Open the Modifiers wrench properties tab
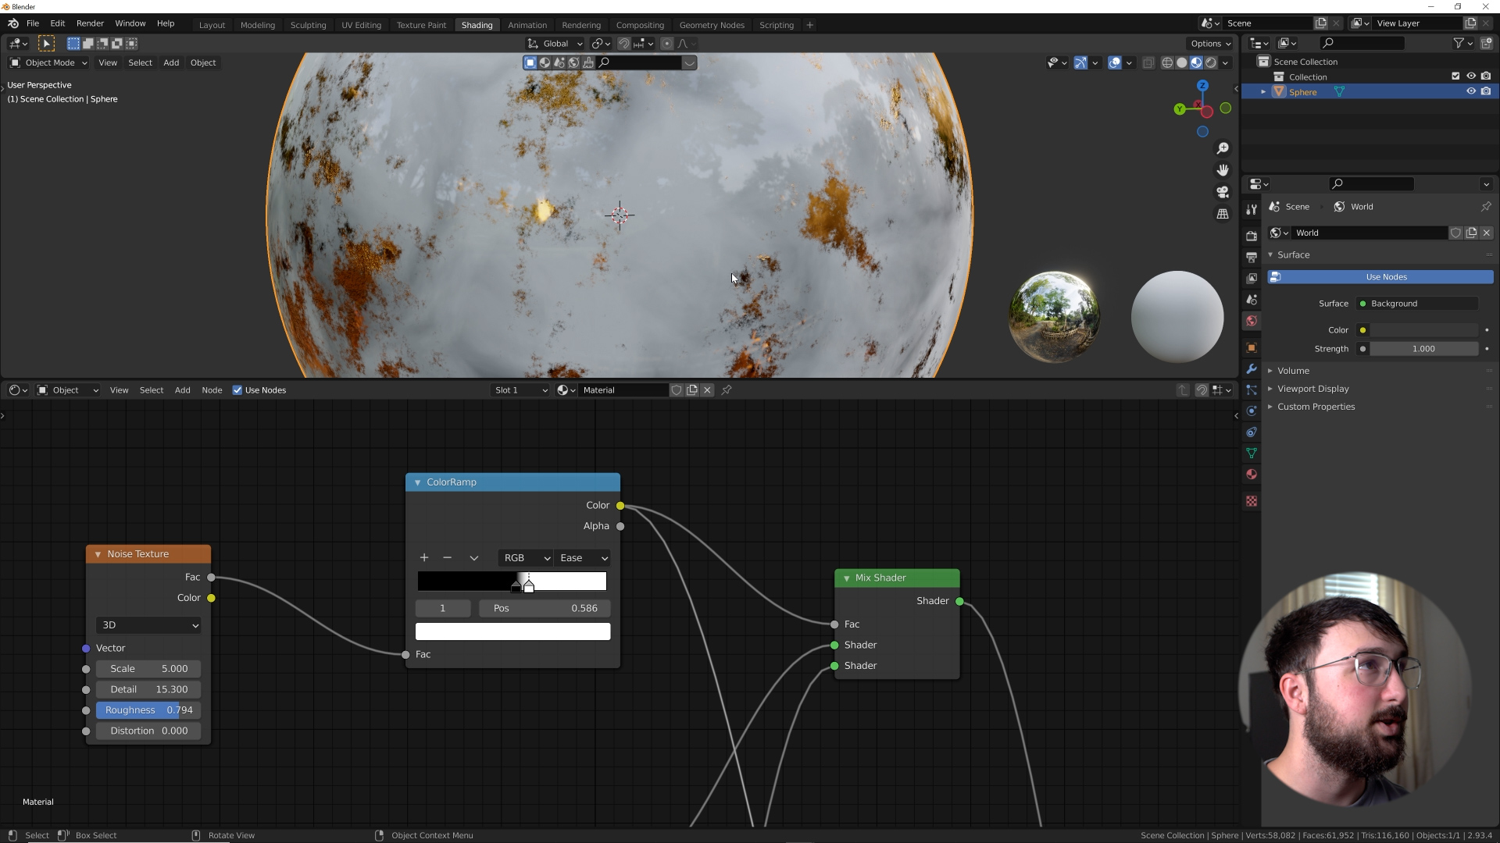The height and width of the screenshot is (843, 1500). tap(1252, 369)
